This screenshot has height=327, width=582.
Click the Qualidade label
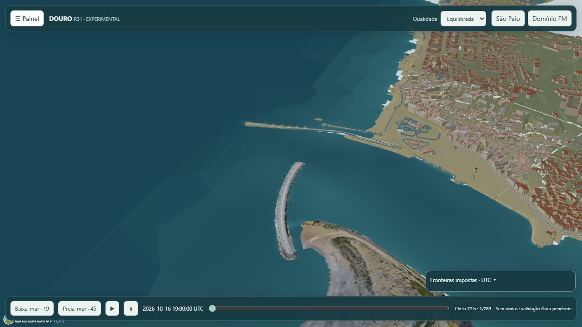425,19
